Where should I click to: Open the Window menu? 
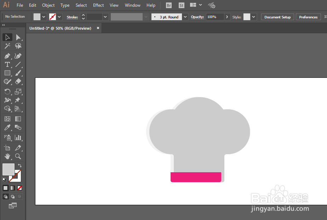133,5
